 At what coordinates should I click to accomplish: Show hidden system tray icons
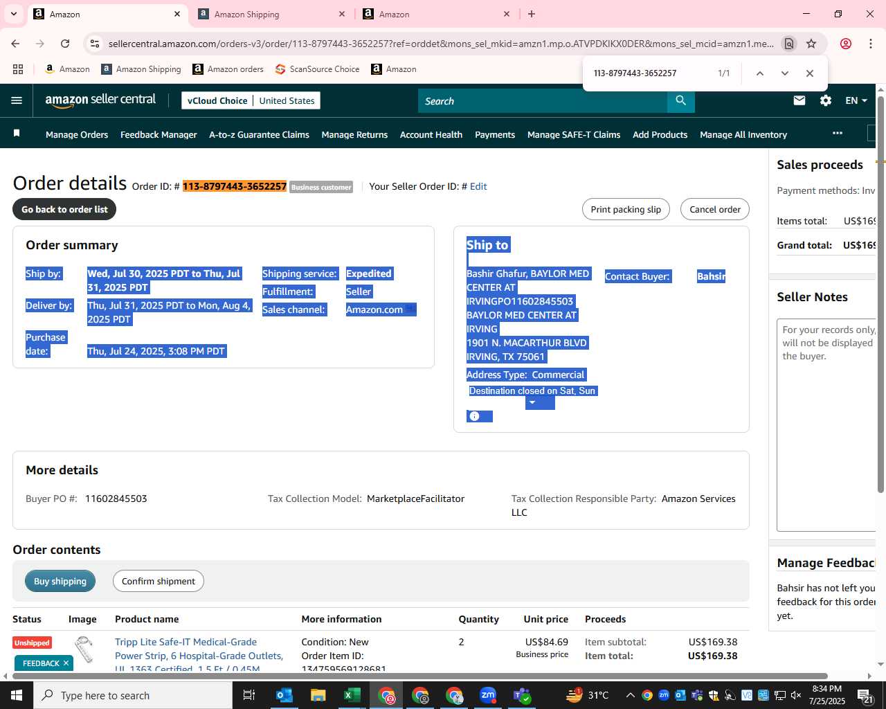click(x=630, y=695)
